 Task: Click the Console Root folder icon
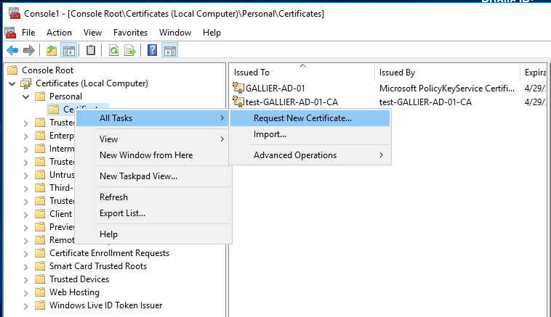tap(12, 70)
